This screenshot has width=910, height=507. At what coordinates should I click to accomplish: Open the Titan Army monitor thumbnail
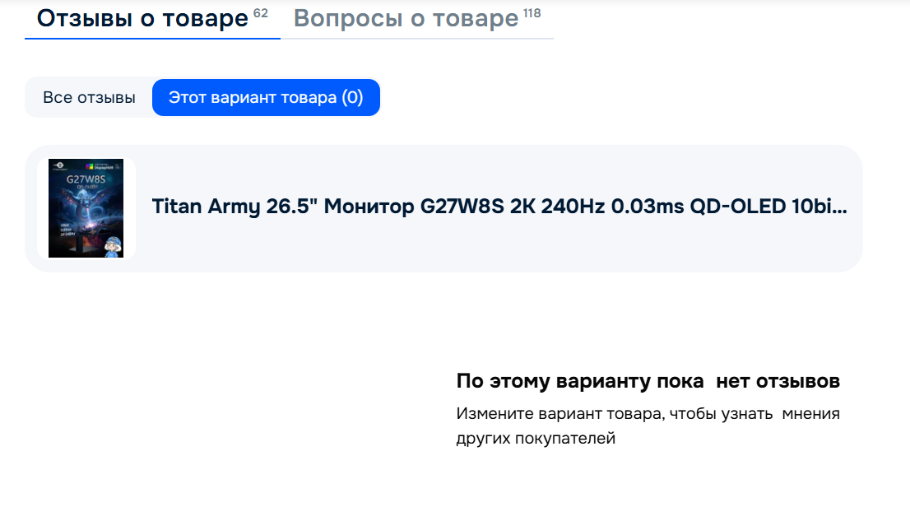tap(86, 208)
